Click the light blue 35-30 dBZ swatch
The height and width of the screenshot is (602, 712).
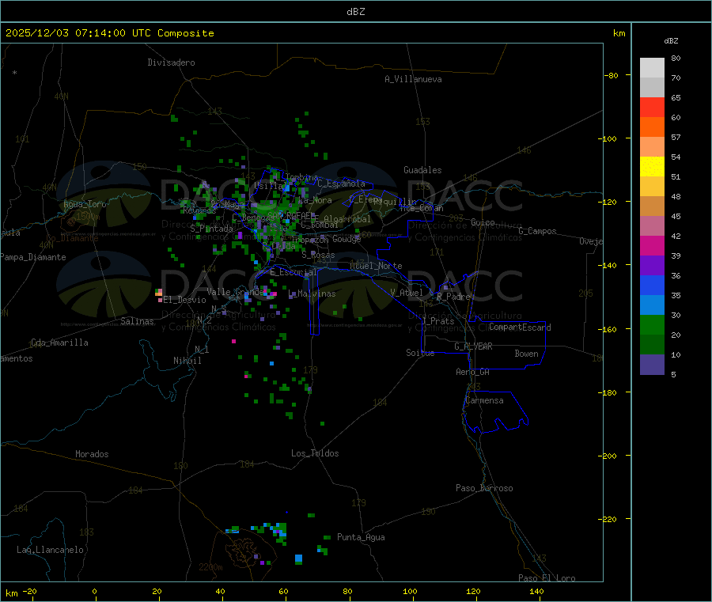652,305
